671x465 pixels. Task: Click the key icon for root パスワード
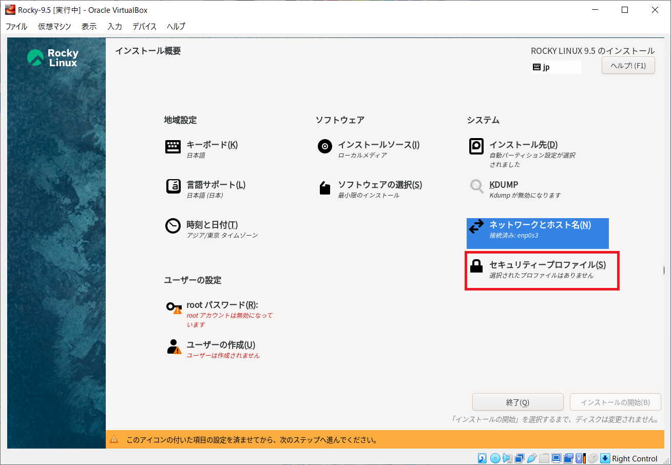pyautogui.click(x=174, y=307)
